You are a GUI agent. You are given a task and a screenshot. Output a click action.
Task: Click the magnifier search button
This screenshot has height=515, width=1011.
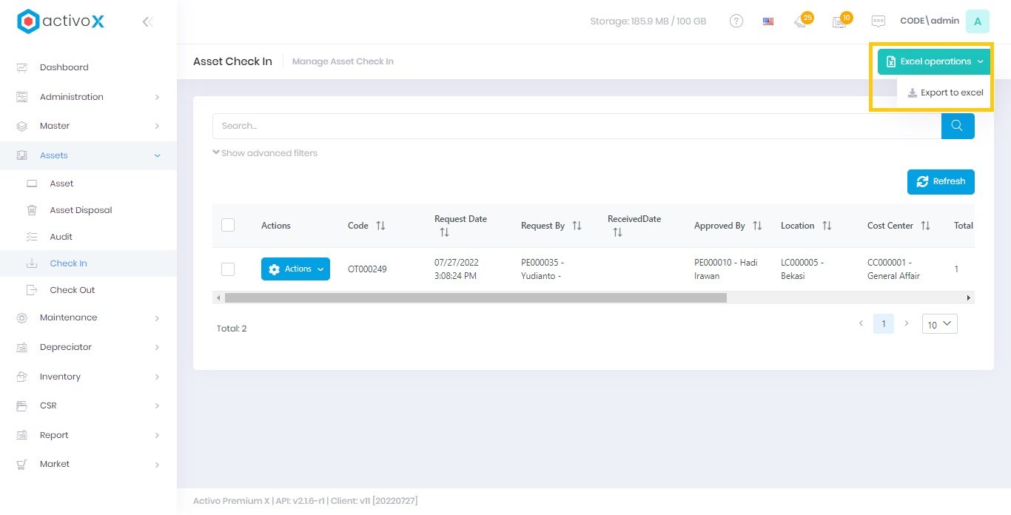coord(957,126)
